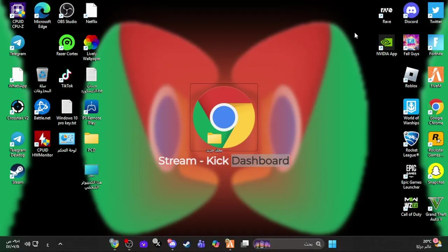448x252 pixels.
Task: Select the FiveM desktop shortcut
Action: [436, 78]
